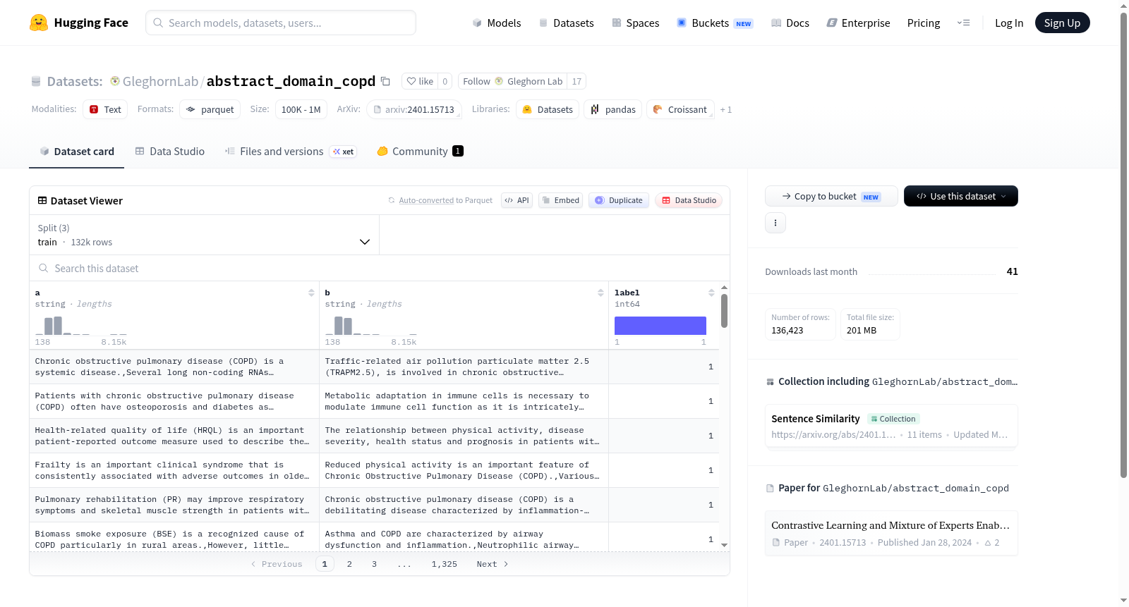1129x607 pixels.
Task: Click the Text modality tag
Action: pyautogui.click(x=105, y=109)
